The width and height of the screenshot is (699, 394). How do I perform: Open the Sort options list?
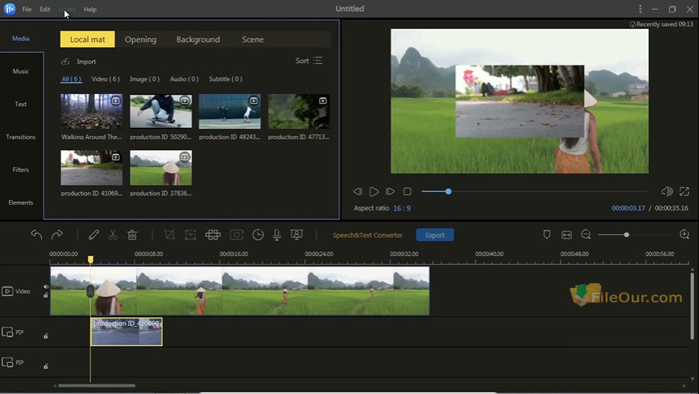(x=309, y=61)
